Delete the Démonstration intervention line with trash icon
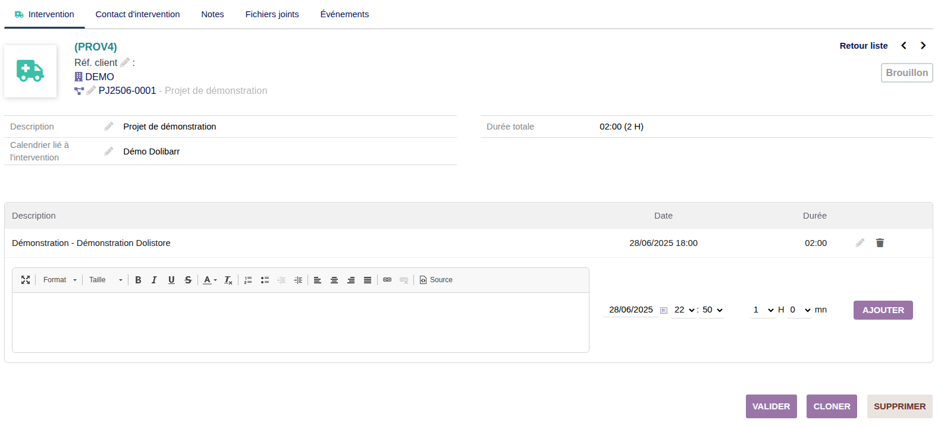Viewport: 941px width, 426px height. click(x=880, y=242)
